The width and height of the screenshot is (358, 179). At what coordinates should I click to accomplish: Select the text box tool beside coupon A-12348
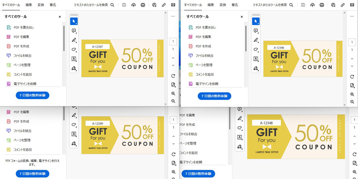click(240, 137)
